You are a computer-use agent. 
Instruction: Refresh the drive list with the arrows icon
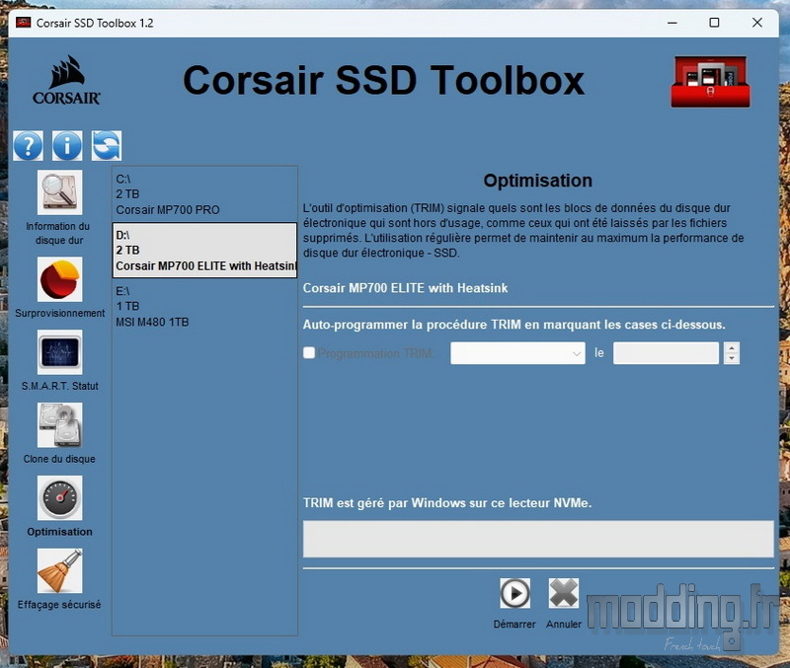[107, 146]
